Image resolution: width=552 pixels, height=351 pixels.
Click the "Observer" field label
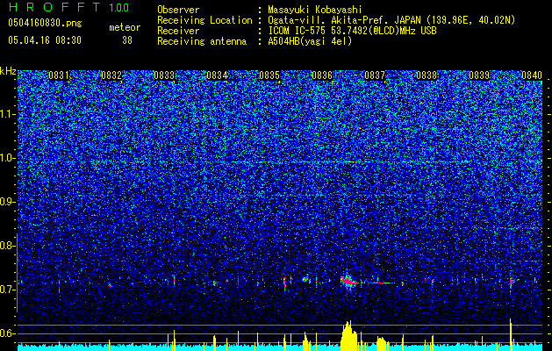click(x=178, y=10)
